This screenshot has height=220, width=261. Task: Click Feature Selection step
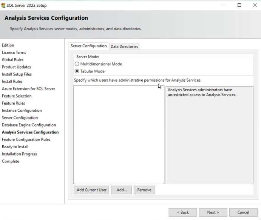pos(17,96)
